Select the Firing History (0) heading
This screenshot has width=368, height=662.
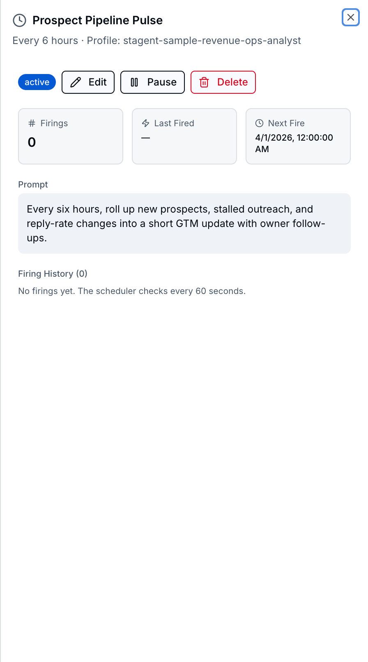click(x=53, y=273)
